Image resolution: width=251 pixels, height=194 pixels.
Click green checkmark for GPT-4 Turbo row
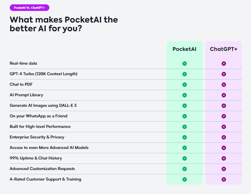[185, 74]
